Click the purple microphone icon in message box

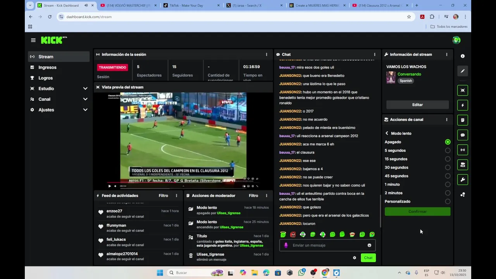pyautogui.click(x=286, y=245)
